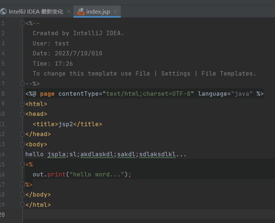The width and height of the screenshot is (275, 223).
Task: Click line number 8 in the gutter
Action: 3,94
